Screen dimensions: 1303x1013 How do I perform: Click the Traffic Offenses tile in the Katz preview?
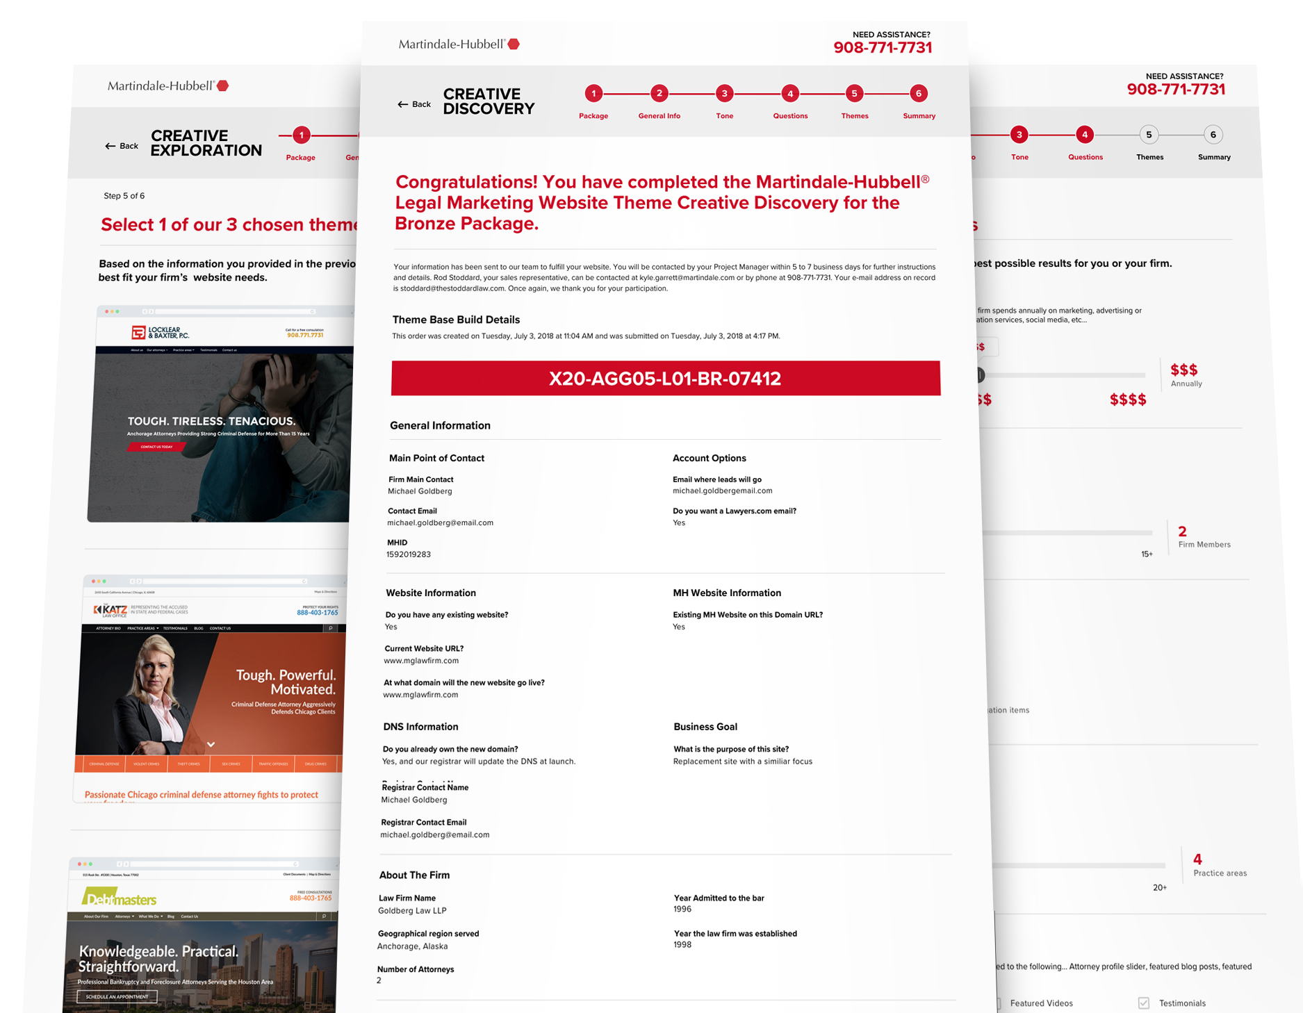click(273, 764)
